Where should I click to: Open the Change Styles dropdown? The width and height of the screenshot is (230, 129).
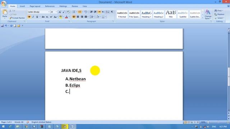(x=208, y=14)
